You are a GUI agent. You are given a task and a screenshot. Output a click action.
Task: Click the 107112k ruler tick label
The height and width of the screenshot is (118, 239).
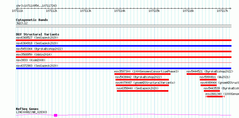click(52, 11)
